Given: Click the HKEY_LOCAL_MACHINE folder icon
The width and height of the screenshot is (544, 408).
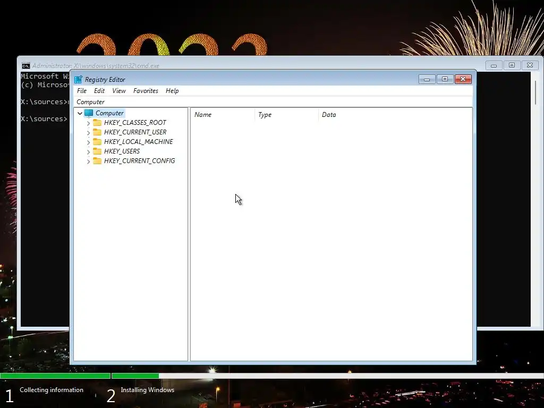Looking at the screenshot, I should 97,141.
